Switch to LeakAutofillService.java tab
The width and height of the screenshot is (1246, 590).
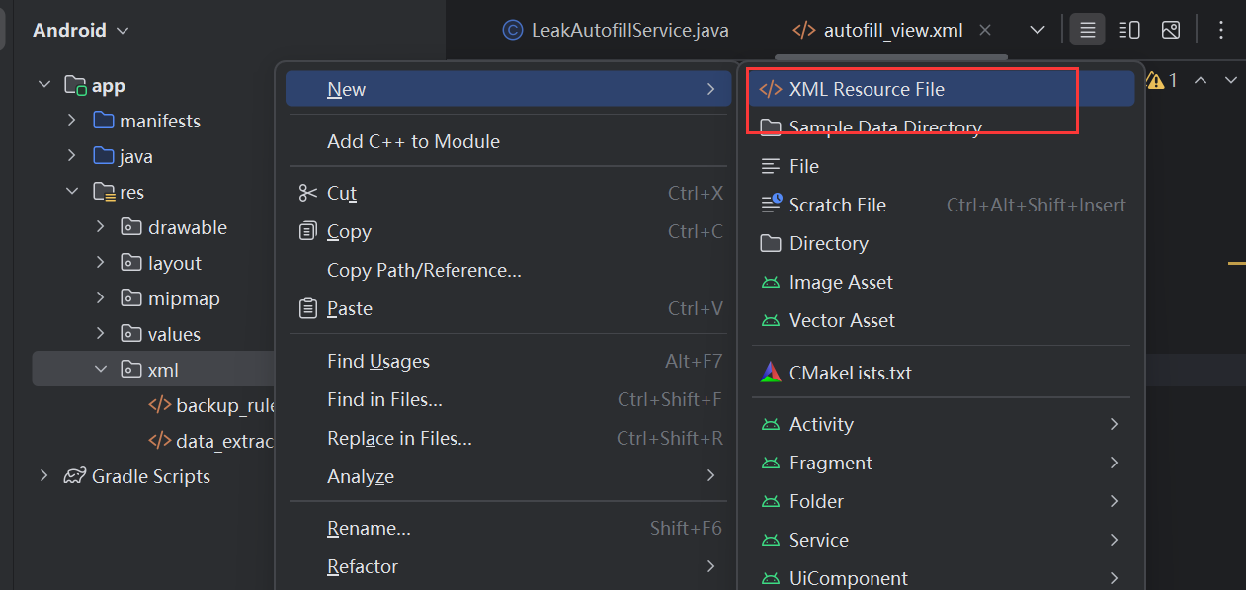click(x=616, y=30)
